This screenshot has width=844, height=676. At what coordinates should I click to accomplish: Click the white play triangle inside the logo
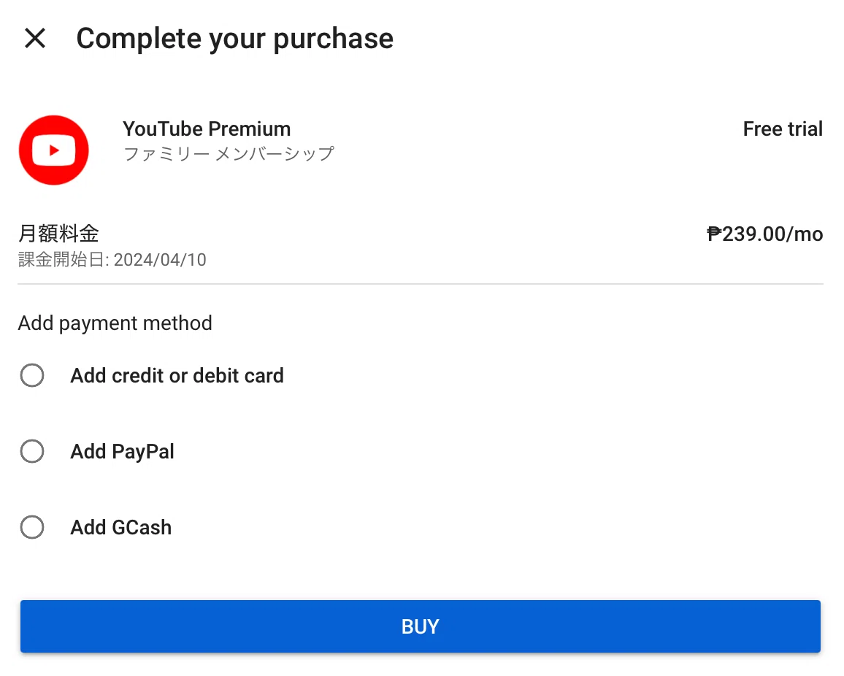(54, 150)
